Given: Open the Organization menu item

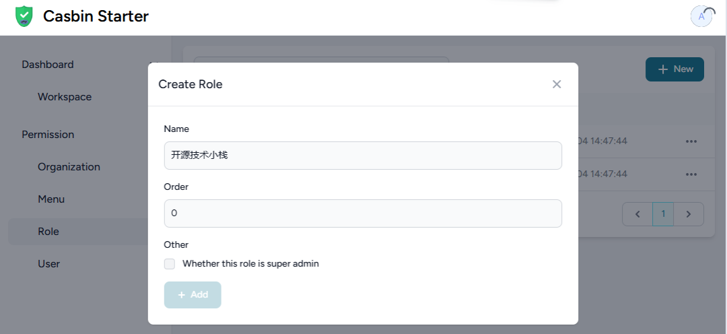Looking at the screenshot, I should coord(69,167).
